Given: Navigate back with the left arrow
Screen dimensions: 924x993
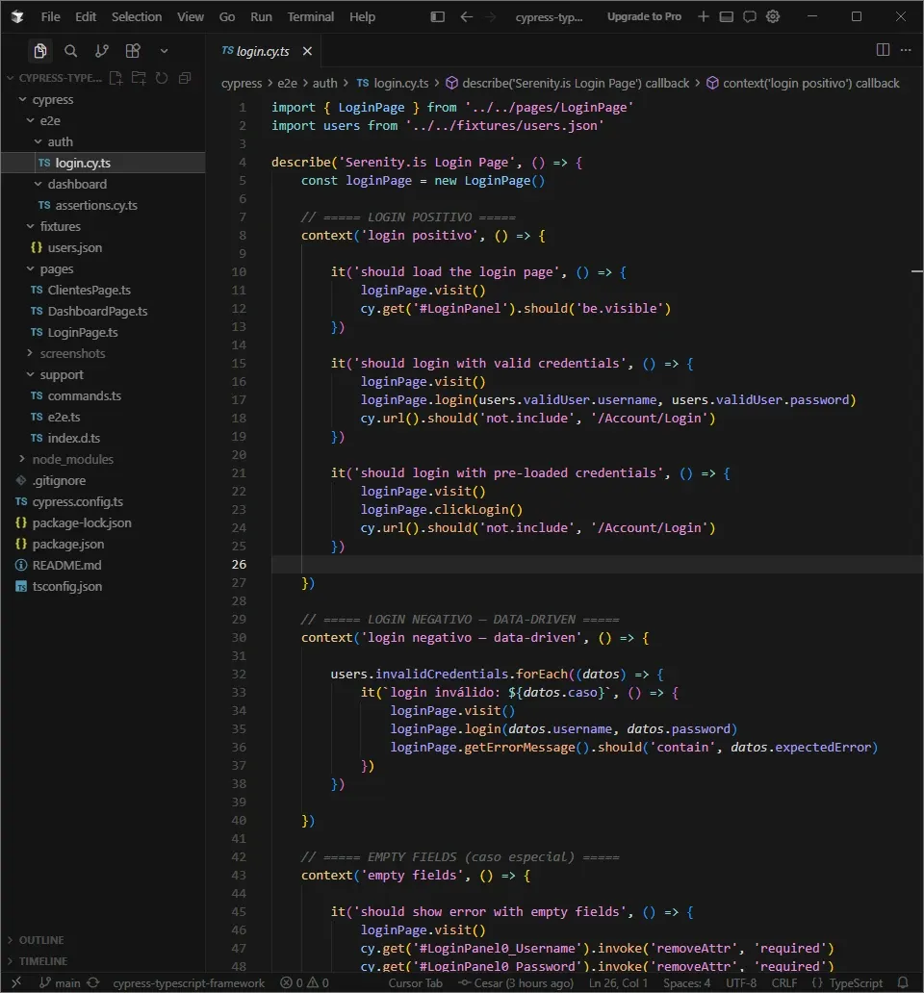Looking at the screenshot, I should tap(466, 16).
